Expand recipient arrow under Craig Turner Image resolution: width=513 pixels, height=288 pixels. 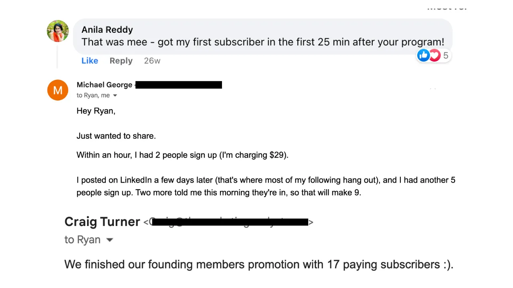click(x=109, y=240)
